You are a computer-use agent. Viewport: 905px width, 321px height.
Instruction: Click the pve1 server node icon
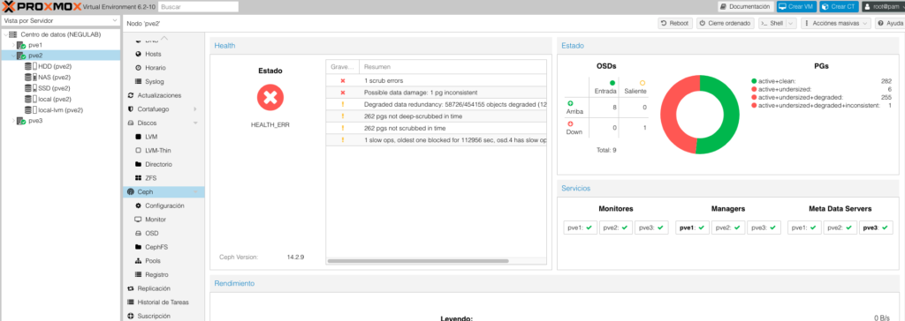[21, 45]
